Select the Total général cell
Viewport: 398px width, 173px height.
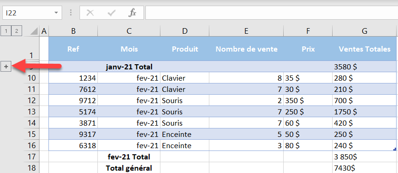pyautogui.click(x=129, y=168)
